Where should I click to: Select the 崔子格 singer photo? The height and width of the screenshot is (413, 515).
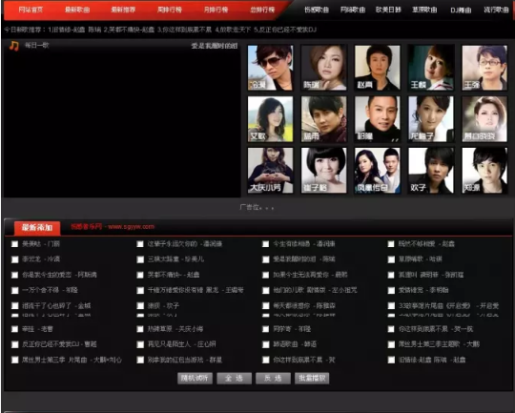coord(324,170)
